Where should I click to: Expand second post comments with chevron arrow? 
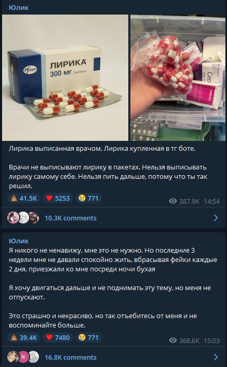pos(216,357)
